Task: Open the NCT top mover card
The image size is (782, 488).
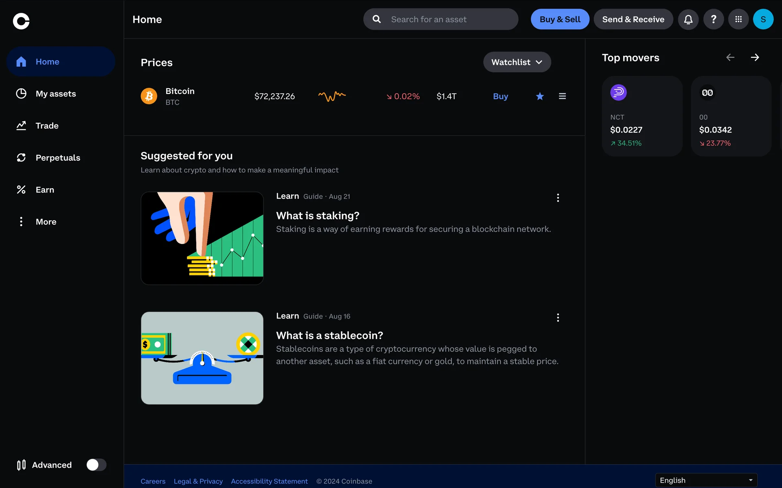Action: point(642,116)
